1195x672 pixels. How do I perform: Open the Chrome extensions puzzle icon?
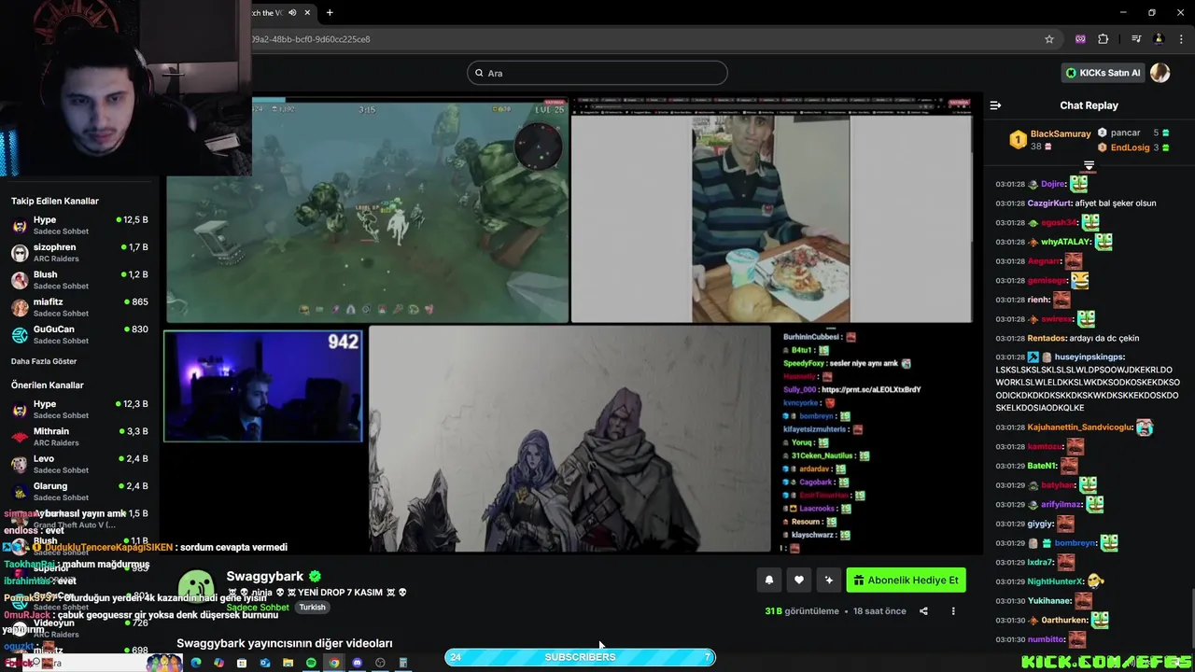1104,39
